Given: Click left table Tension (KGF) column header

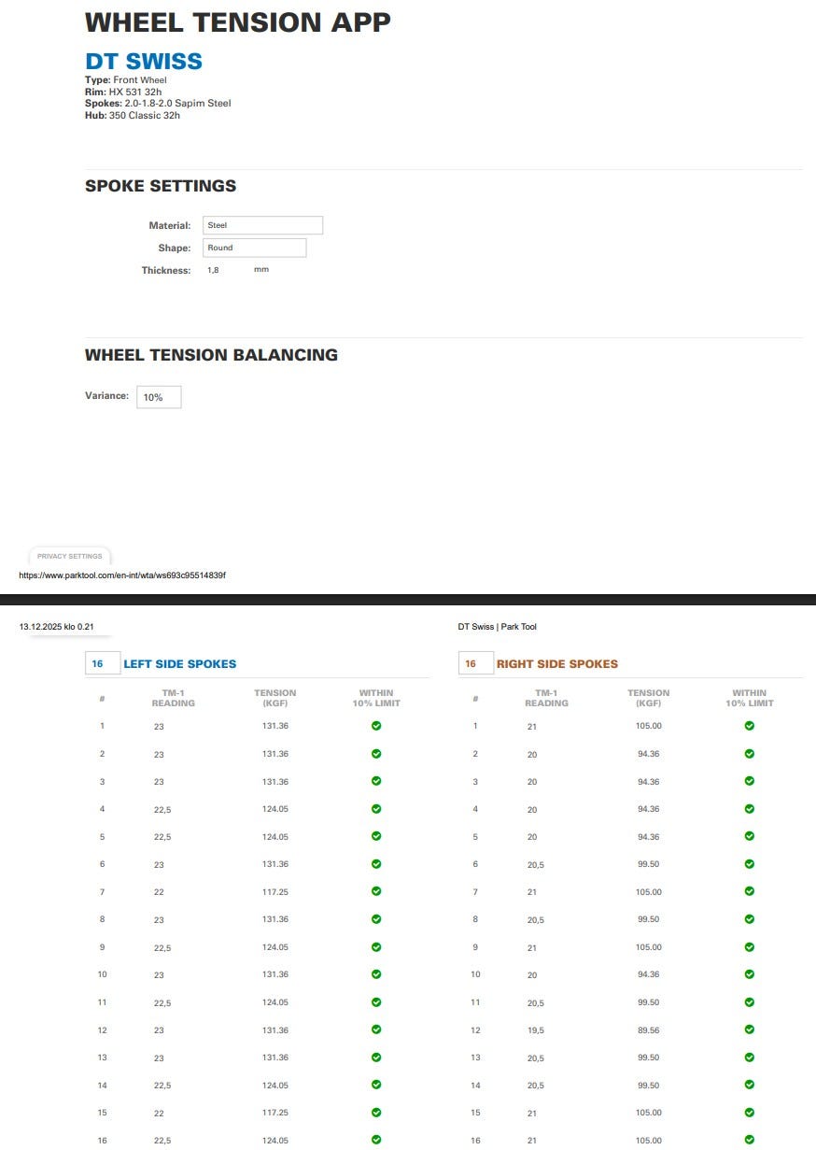Looking at the screenshot, I should pyautogui.click(x=275, y=698).
